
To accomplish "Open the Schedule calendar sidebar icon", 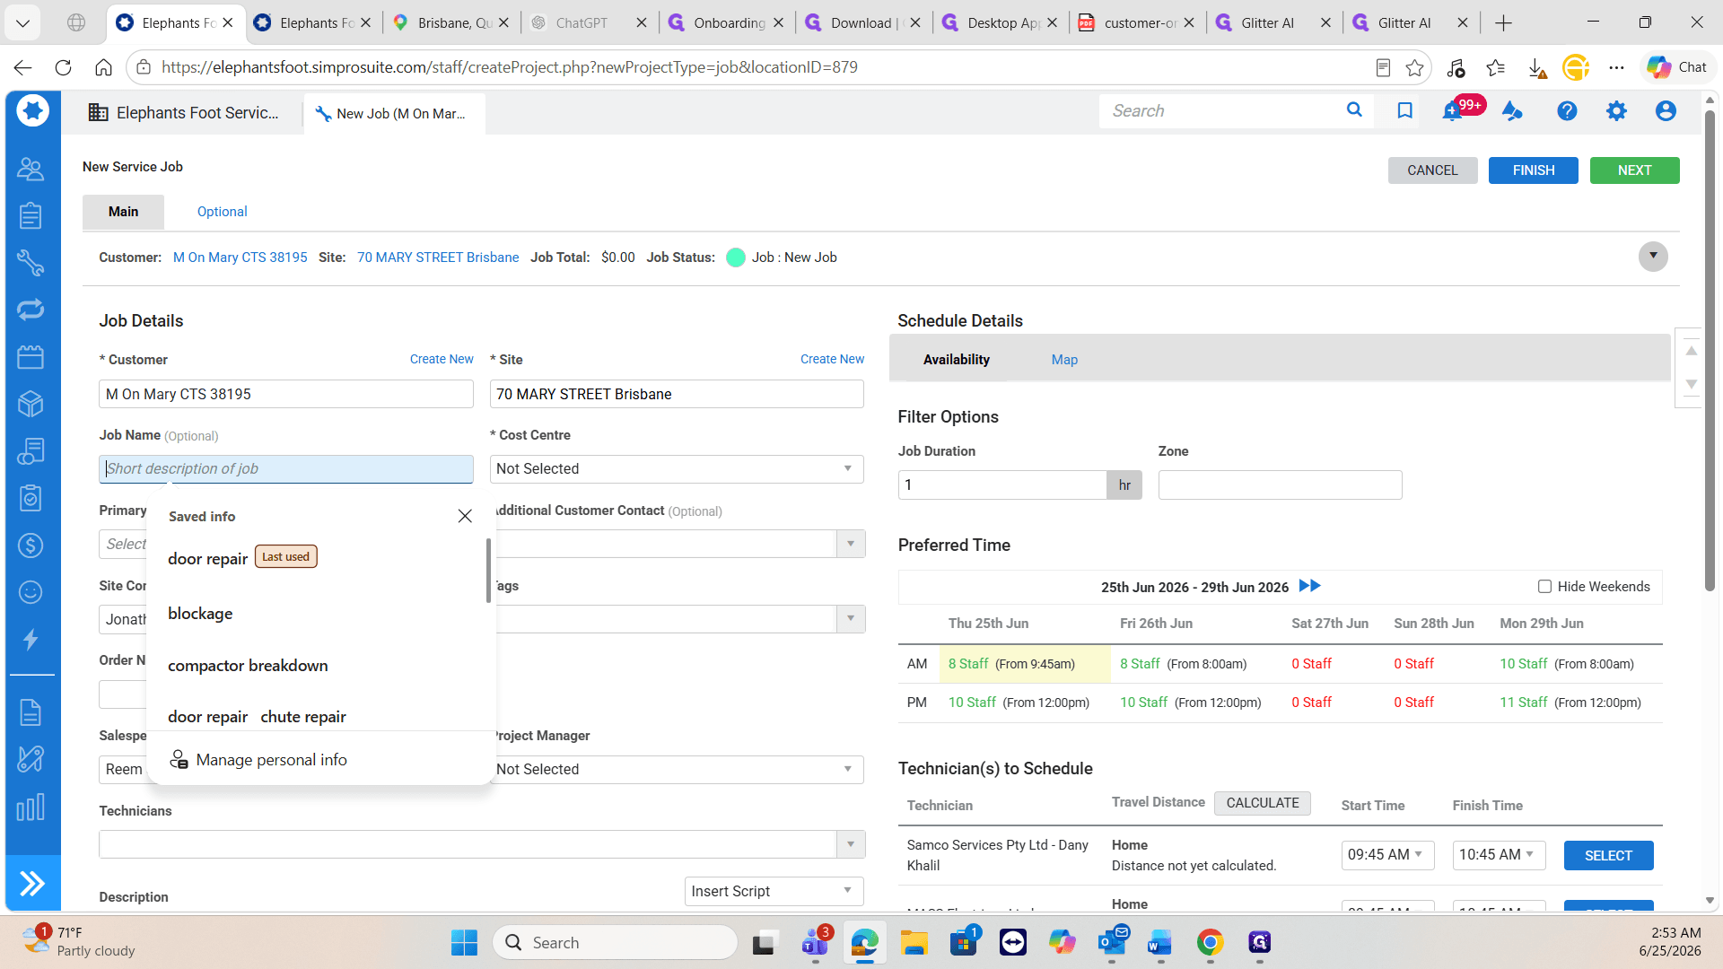I will (31, 357).
